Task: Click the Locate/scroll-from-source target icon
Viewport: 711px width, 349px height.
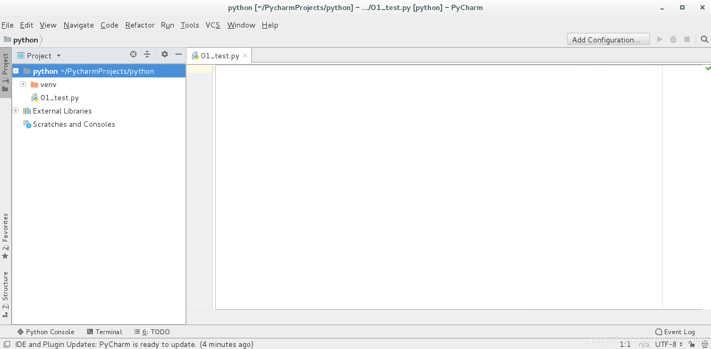Action: click(133, 55)
